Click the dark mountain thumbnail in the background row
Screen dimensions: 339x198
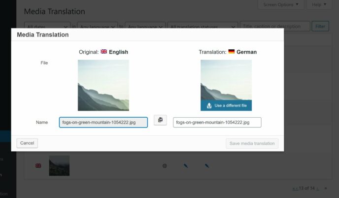[x=59, y=165]
